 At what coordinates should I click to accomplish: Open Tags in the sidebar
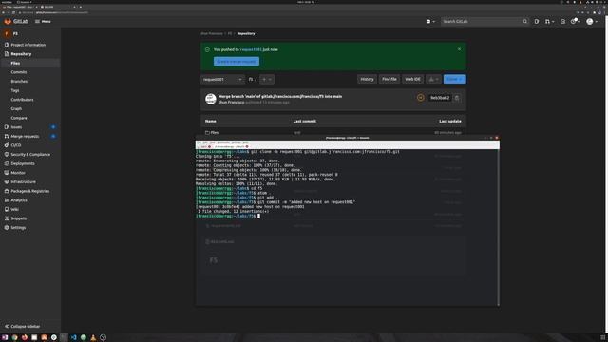tap(15, 90)
